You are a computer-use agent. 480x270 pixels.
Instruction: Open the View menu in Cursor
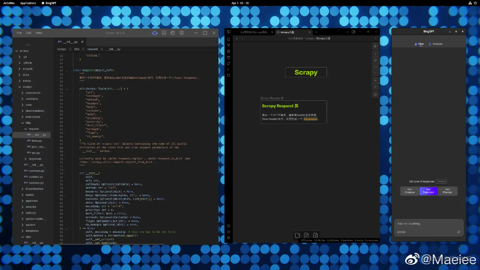point(39,33)
